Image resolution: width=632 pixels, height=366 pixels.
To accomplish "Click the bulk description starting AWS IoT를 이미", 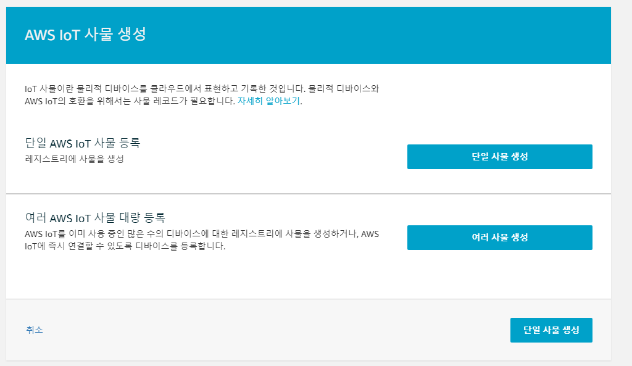I will click(202, 234).
